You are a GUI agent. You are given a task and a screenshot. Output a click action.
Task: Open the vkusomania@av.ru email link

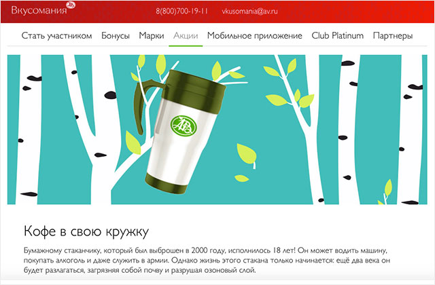coord(249,11)
